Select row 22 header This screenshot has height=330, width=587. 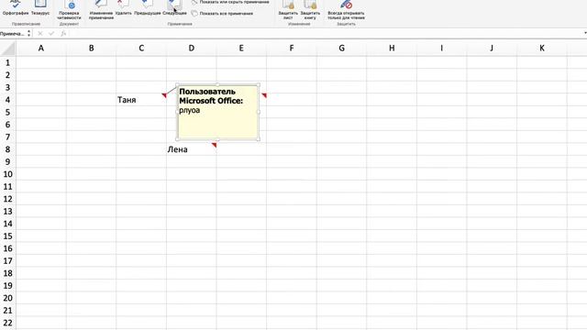coord(8,323)
